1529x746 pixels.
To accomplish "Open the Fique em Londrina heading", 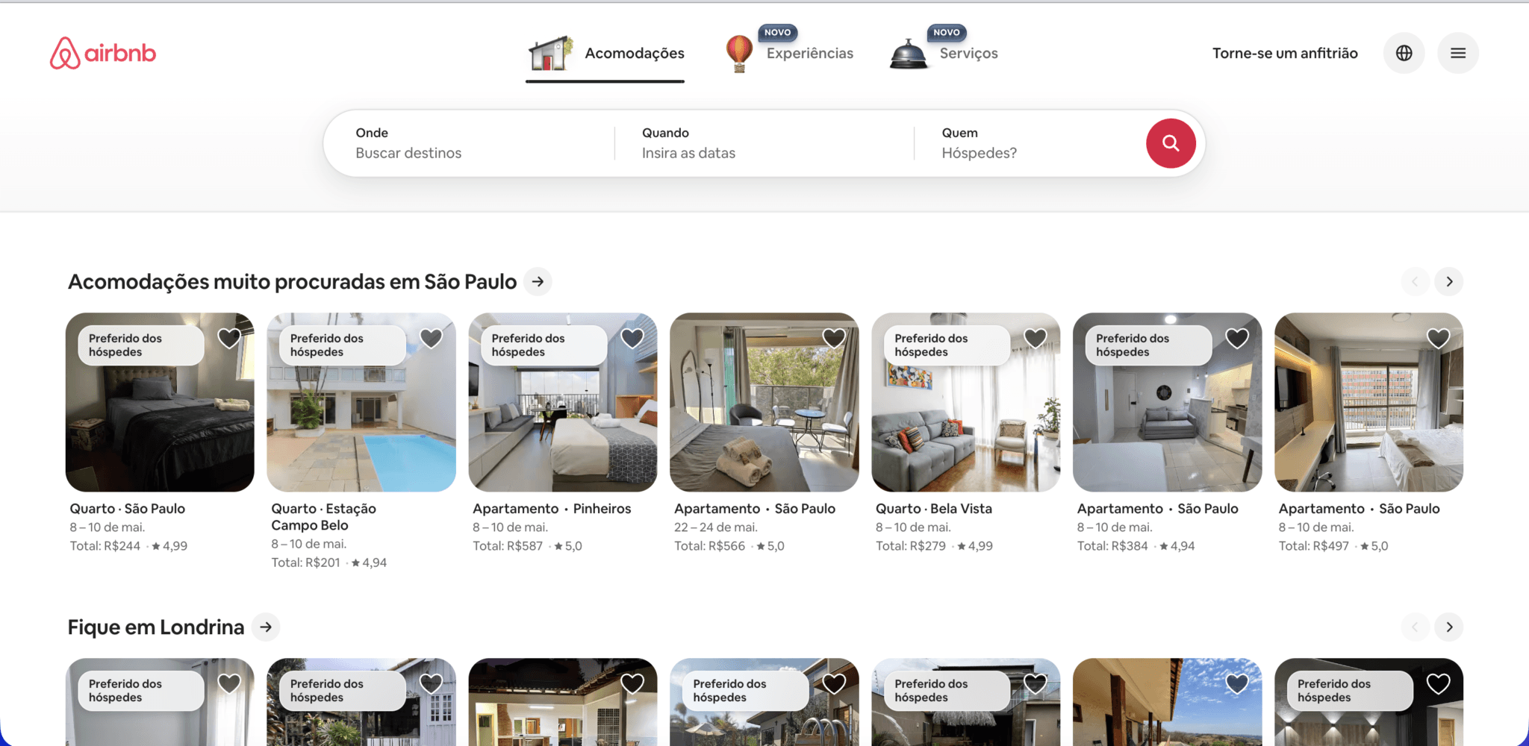I will pyautogui.click(x=156, y=627).
